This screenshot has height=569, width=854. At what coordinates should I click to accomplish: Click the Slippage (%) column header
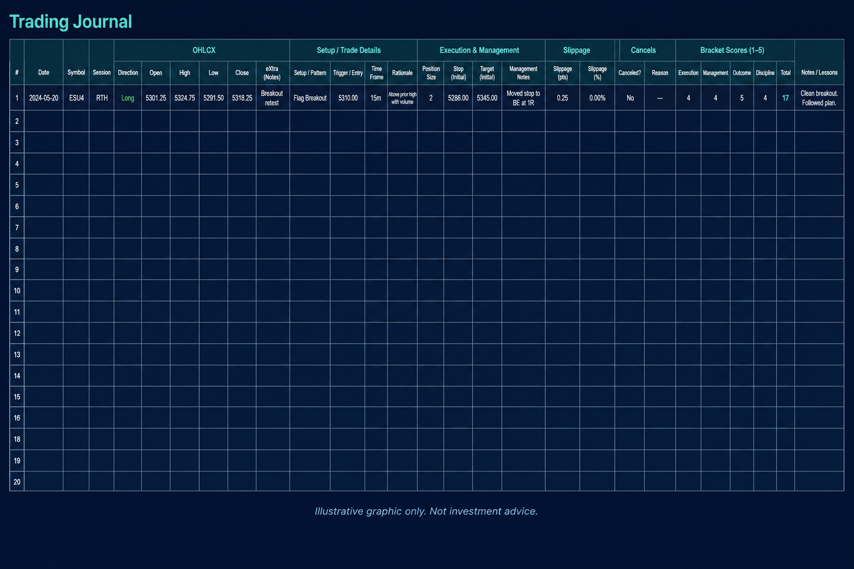(597, 73)
